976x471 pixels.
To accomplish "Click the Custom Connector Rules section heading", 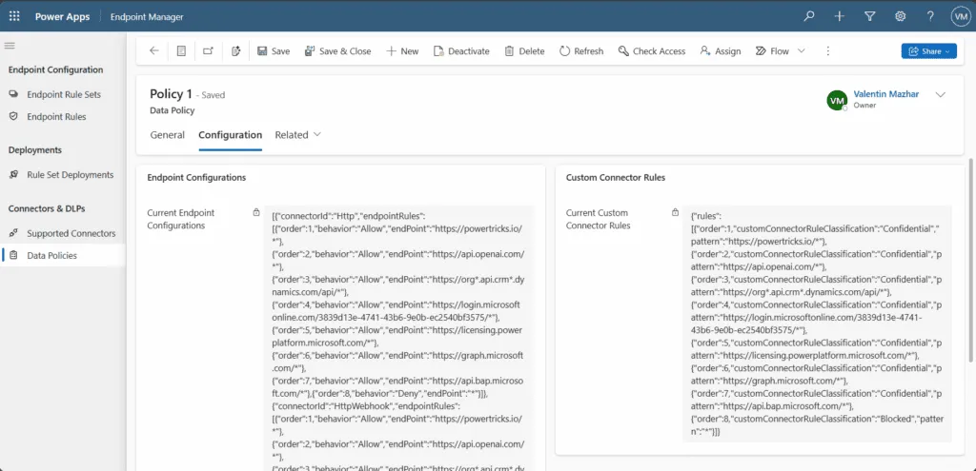I will click(616, 177).
